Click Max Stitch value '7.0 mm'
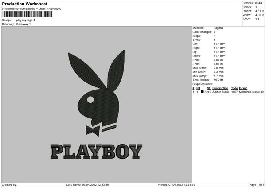This screenshot has width=266, height=188. (219, 68)
